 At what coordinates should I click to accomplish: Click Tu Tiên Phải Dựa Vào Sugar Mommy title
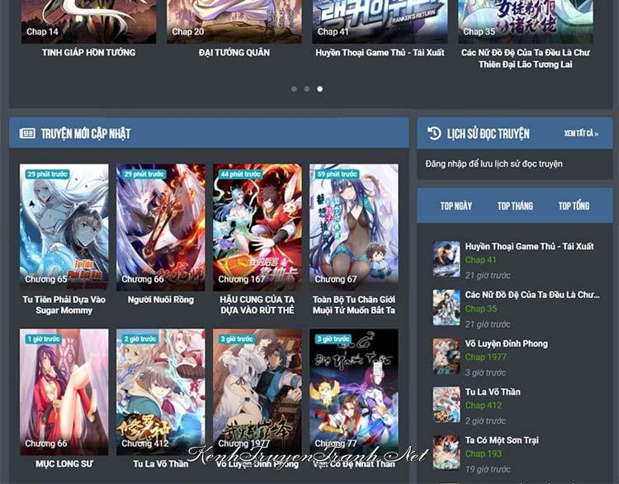pos(64,305)
